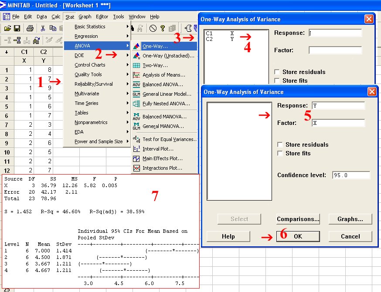Expand the Multivariate submenu
381x292 pixels.
coord(97,94)
